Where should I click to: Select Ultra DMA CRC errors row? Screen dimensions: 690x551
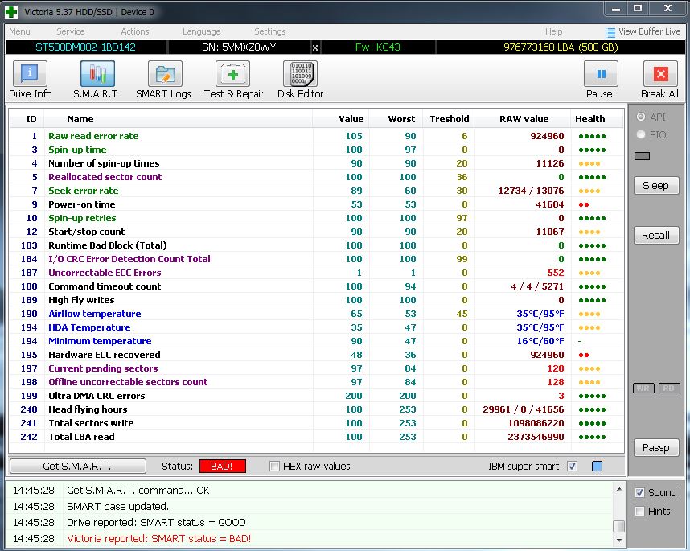click(x=316, y=396)
